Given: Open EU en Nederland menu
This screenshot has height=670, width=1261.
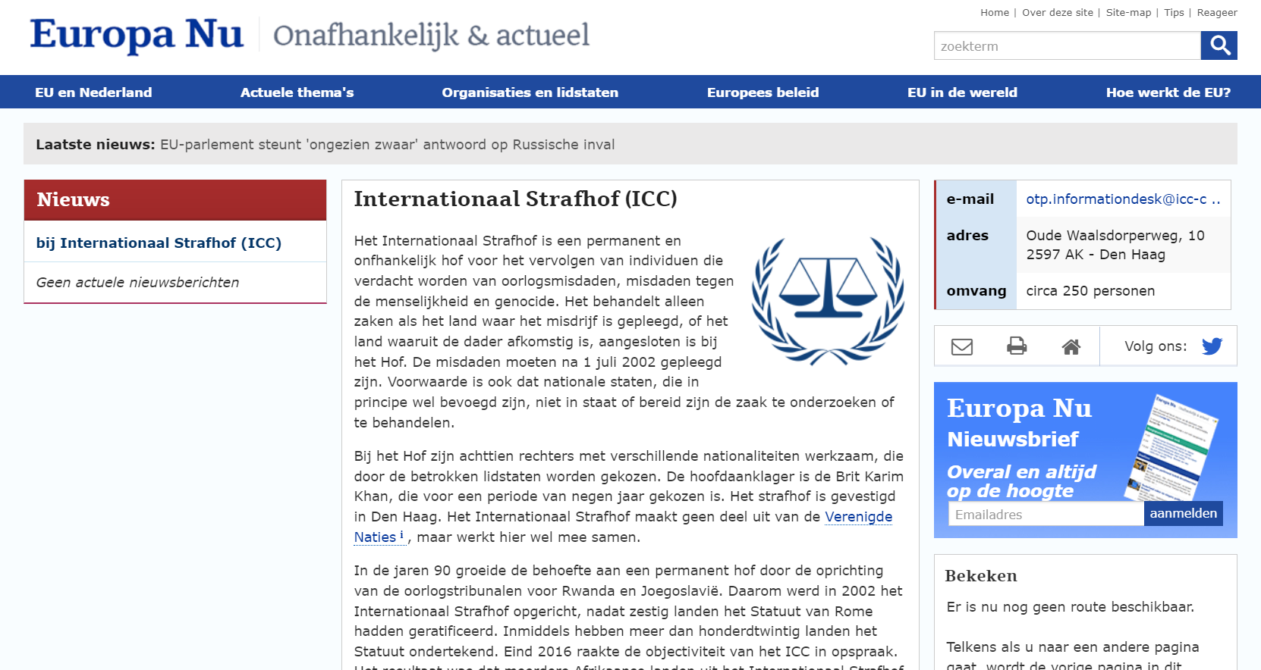Looking at the screenshot, I should coord(93,92).
